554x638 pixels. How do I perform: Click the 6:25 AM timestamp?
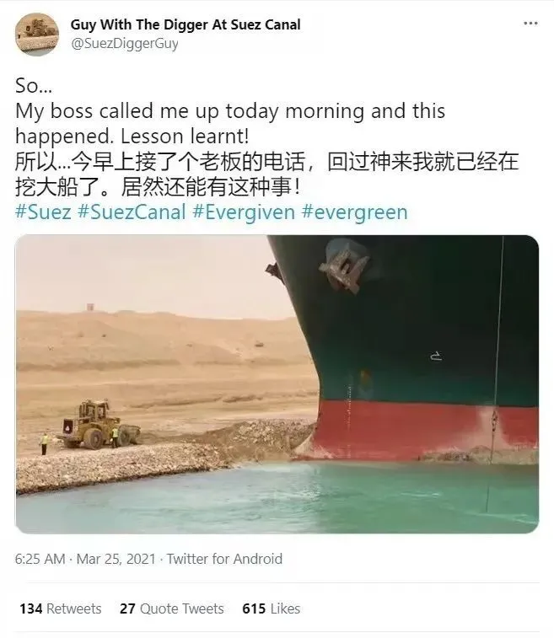tap(40, 559)
